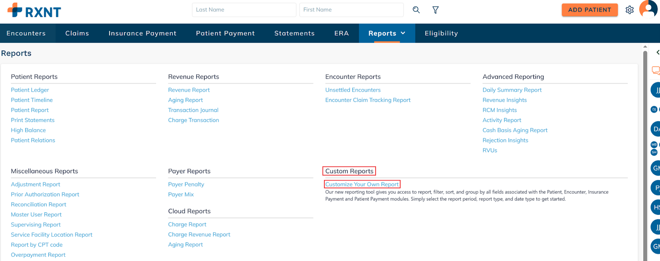This screenshot has width=660, height=261.
Task: Open the Eligibility tab
Action: pyautogui.click(x=441, y=33)
